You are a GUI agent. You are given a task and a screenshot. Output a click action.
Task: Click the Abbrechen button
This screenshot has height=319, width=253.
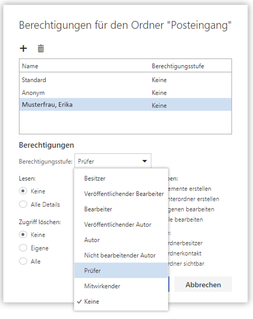[x=203, y=284]
